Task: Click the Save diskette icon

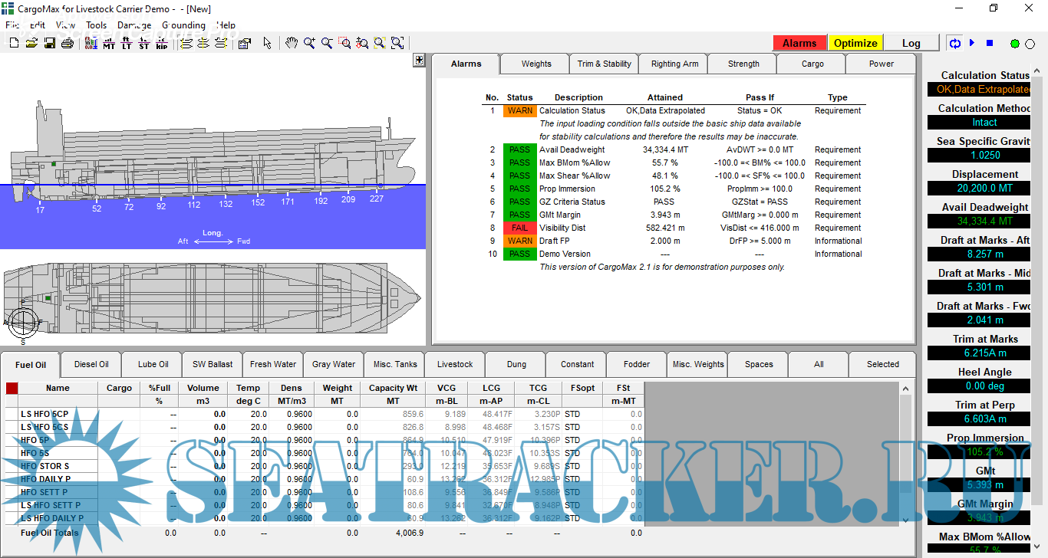Action: tap(49, 44)
